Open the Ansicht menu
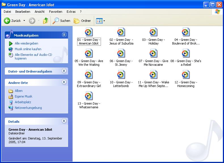The image size is (224, 163). pos(40,12)
